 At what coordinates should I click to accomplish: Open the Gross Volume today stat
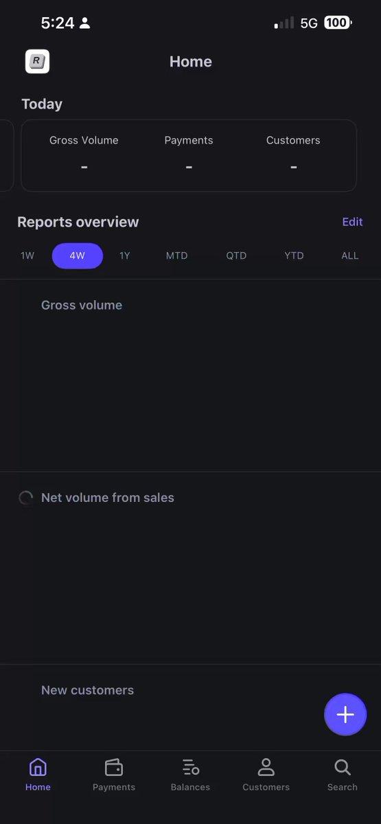pyautogui.click(x=84, y=154)
